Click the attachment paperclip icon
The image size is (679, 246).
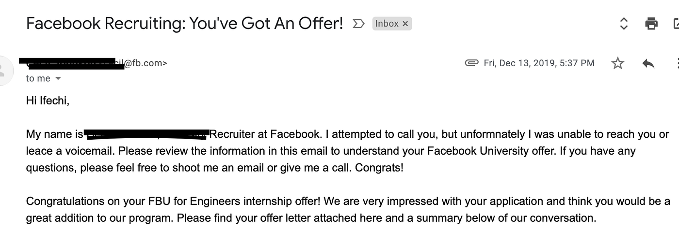[x=471, y=63]
